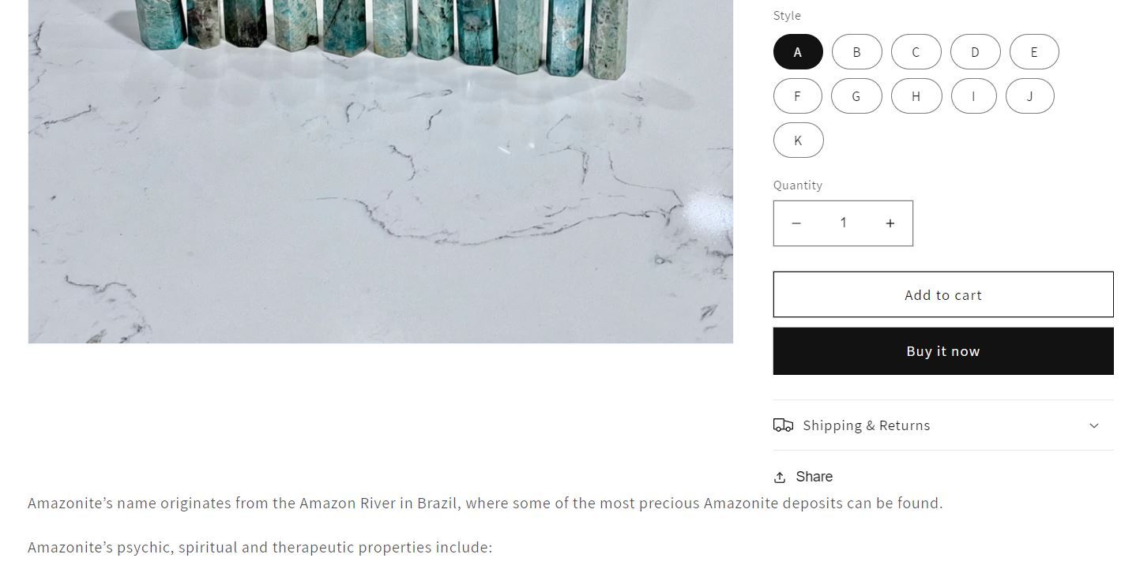
Task: Click the share upload icon
Action: click(780, 477)
